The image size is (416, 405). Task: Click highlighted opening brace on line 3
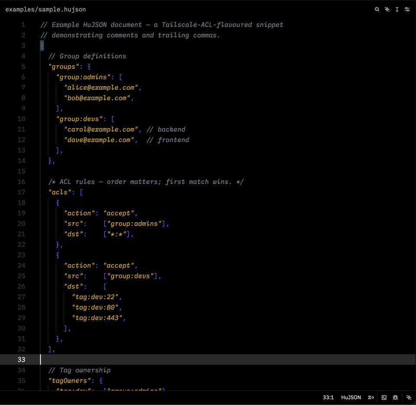click(42, 45)
